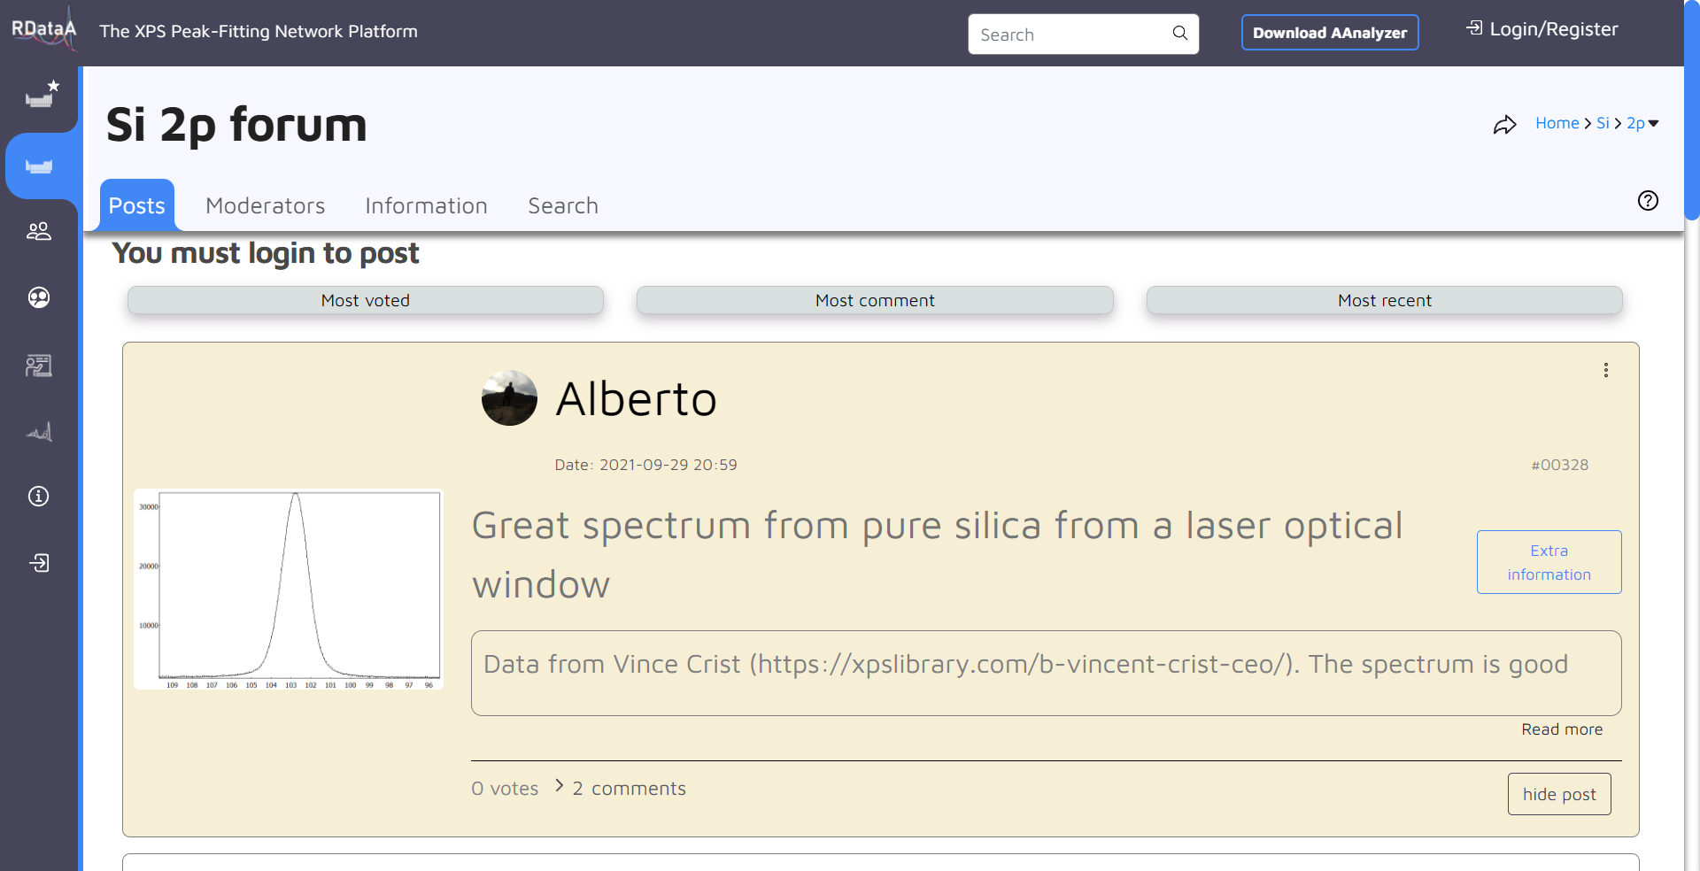Switch to the Moderators tab

(265, 206)
